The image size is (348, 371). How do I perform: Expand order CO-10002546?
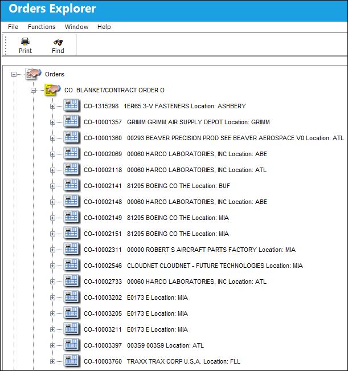[52, 266]
